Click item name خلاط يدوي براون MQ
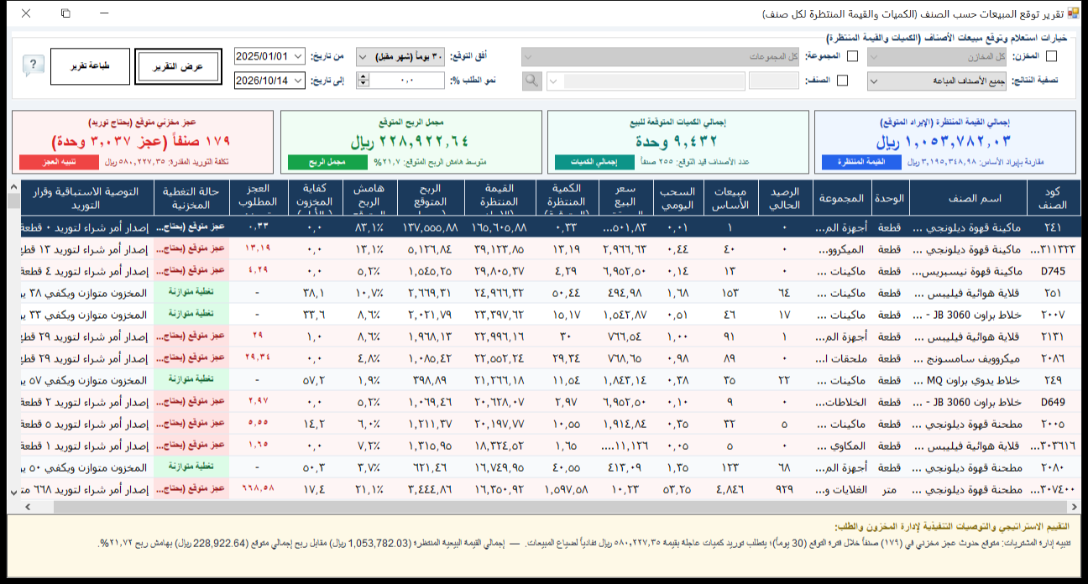1088x584 pixels. click(x=968, y=380)
